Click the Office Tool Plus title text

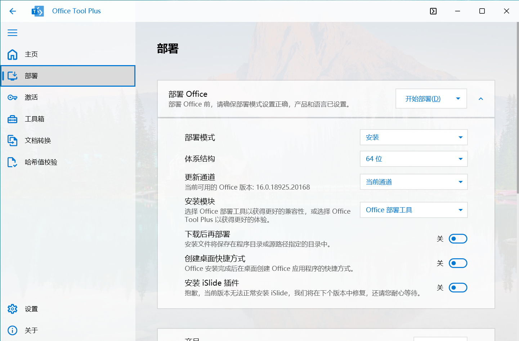(x=76, y=11)
